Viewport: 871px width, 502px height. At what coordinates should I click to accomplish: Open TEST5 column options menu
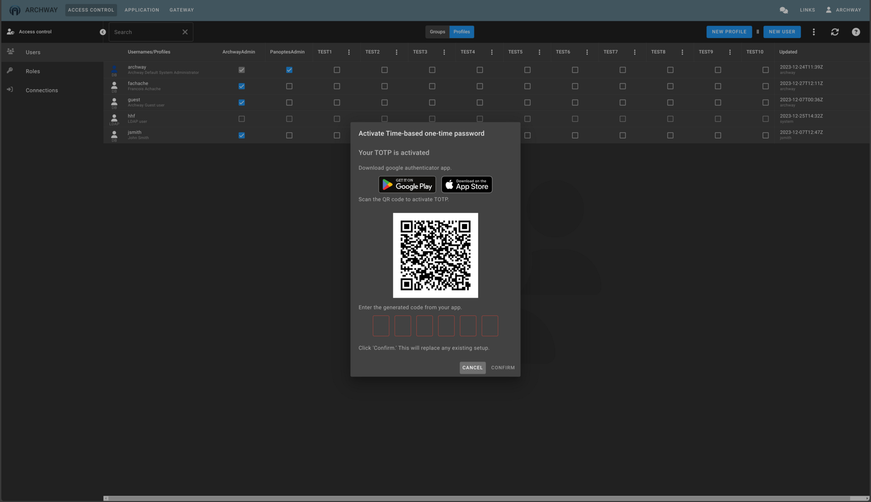point(539,52)
